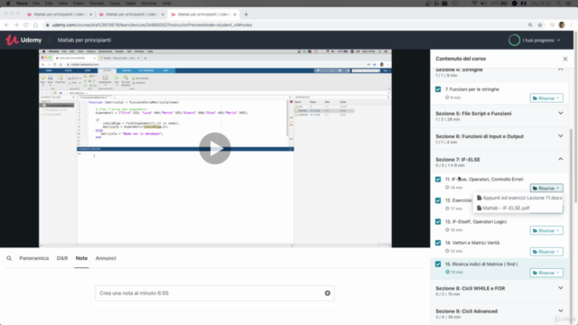Open the Format menu in menu bar

pos(97,4)
